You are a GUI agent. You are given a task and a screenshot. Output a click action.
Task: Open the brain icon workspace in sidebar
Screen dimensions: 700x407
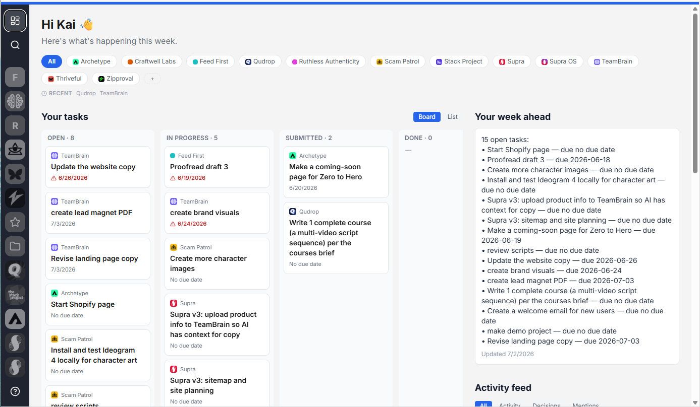(x=15, y=102)
